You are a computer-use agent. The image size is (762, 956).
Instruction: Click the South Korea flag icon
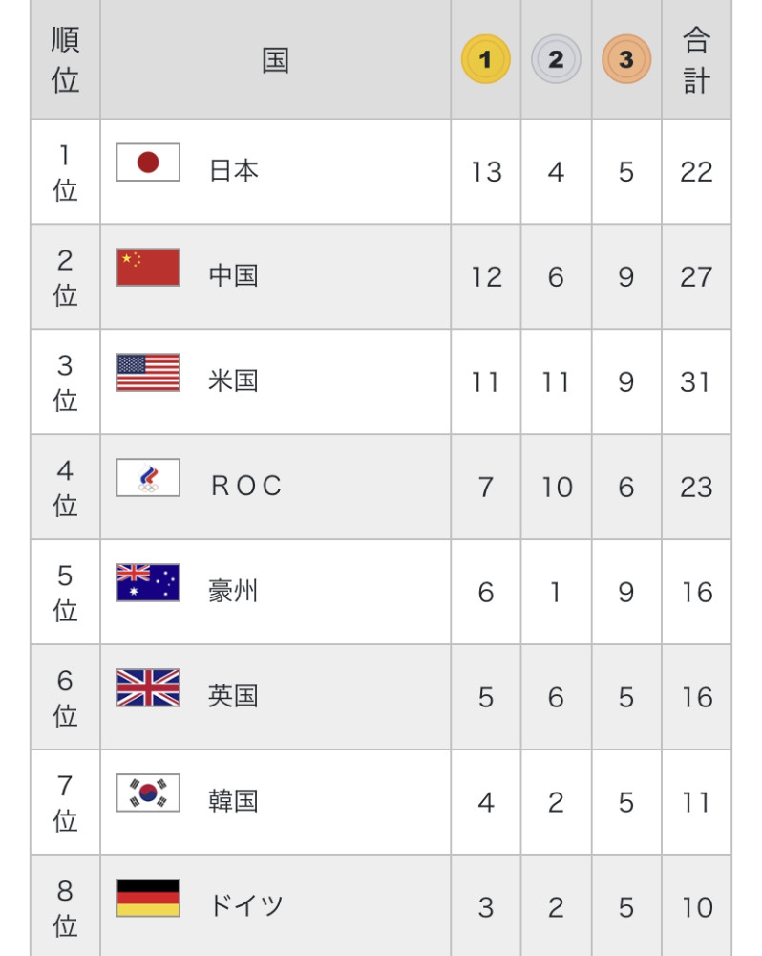click(148, 793)
